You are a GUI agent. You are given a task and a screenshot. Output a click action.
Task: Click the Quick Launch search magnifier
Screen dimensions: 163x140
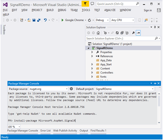137,4
